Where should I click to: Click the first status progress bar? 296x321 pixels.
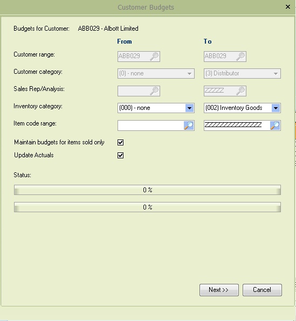coord(147,190)
